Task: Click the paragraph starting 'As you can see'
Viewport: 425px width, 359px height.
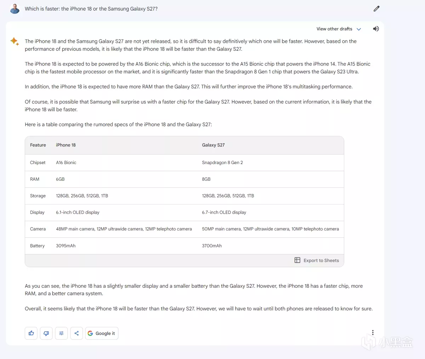Action: (x=194, y=290)
